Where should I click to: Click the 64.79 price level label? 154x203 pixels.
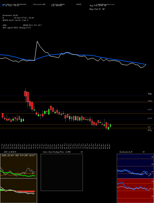[150, 118]
